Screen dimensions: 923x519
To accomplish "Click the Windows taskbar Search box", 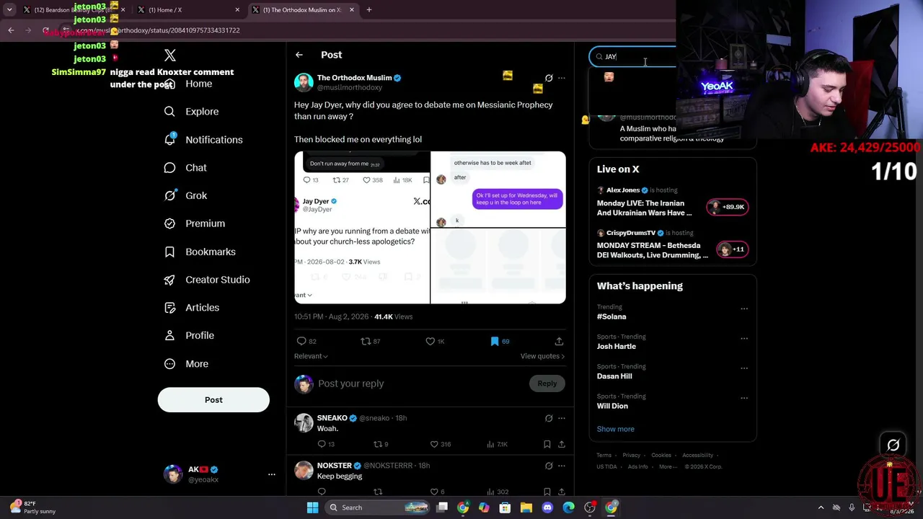I will point(377,507).
